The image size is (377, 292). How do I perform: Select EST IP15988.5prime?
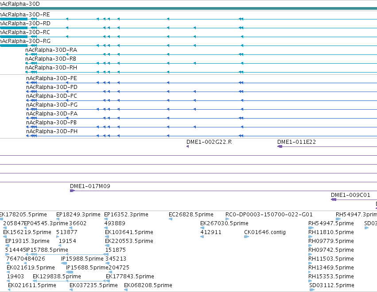coord(82,259)
